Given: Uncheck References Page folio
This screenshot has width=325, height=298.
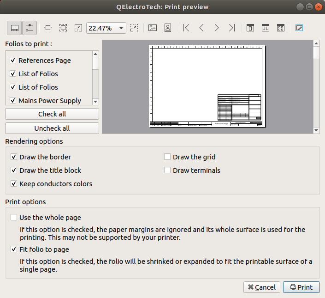Looking at the screenshot, I should point(13,61).
